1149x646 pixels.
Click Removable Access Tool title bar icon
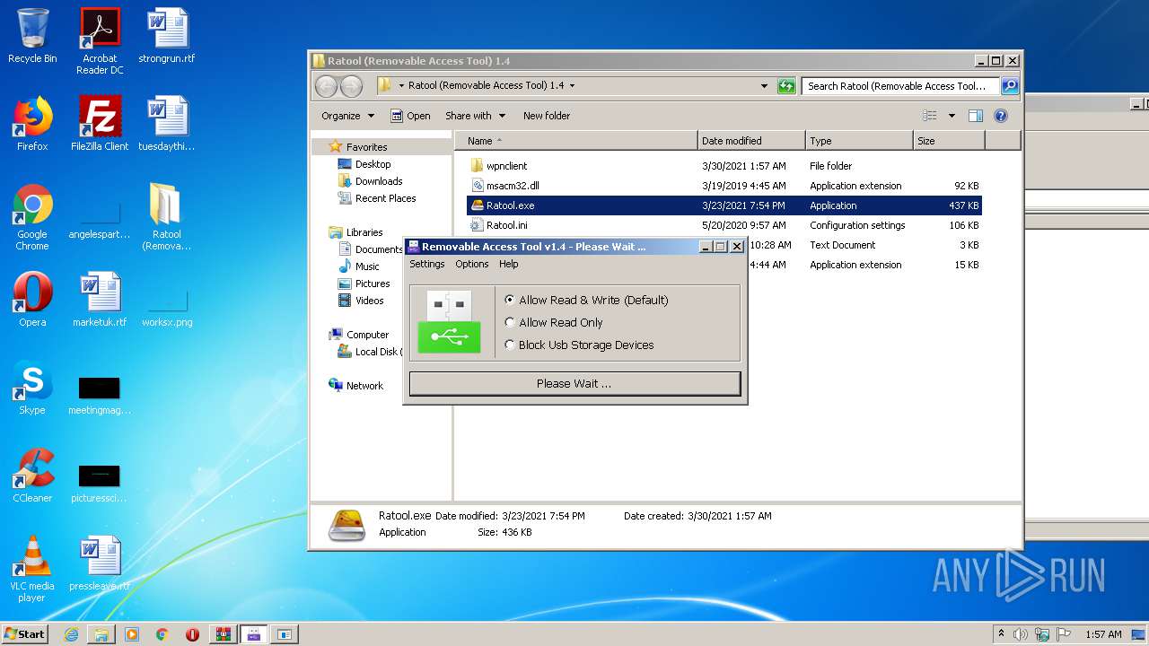click(x=414, y=247)
